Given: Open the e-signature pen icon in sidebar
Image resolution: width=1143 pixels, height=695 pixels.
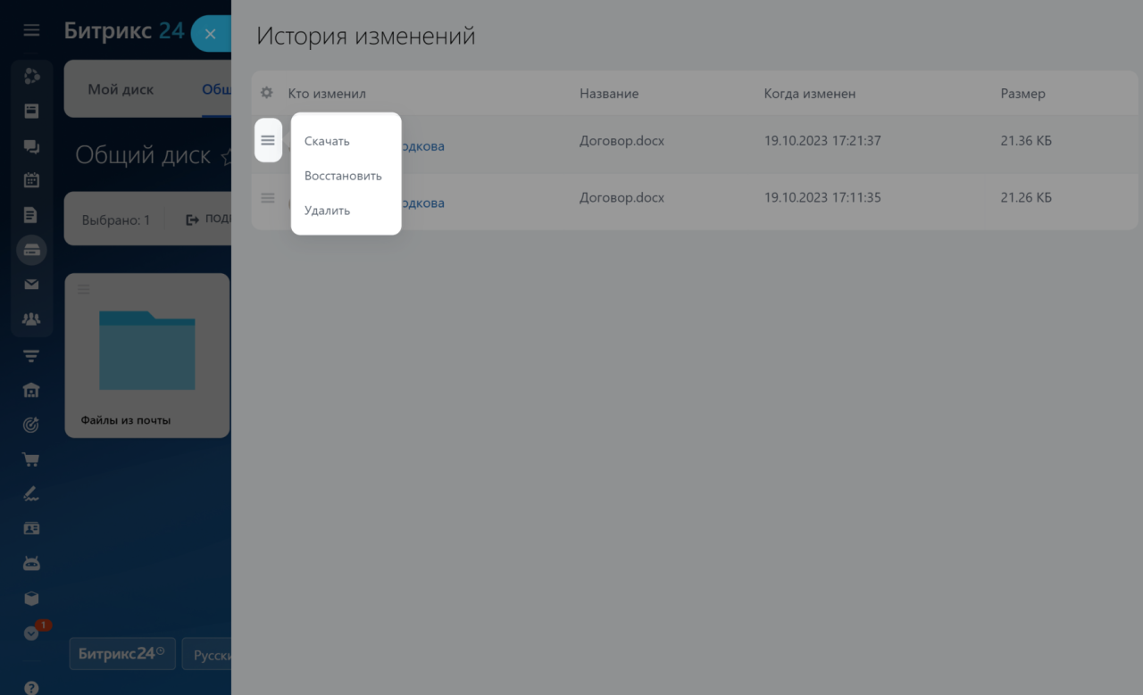Looking at the screenshot, I should pos(31,493).
